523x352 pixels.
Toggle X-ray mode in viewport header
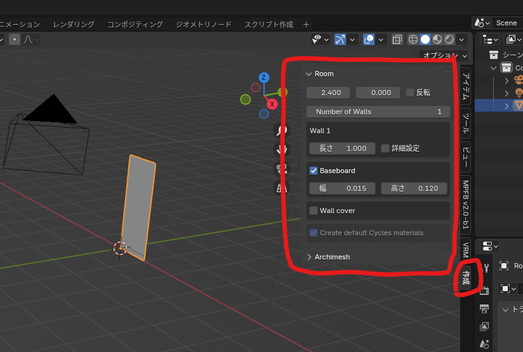[x=397, y=39]
